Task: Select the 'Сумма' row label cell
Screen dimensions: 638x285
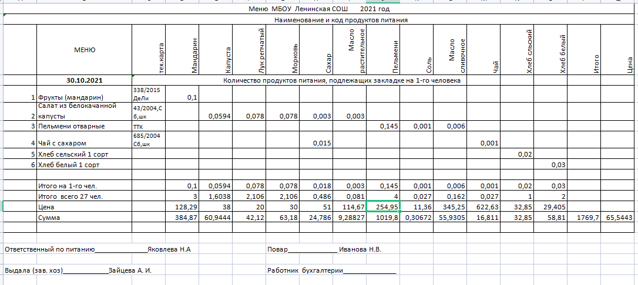Action: pos(49,217)
